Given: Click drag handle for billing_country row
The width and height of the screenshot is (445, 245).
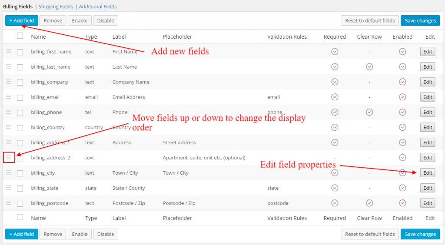Looking at the screenshot, I should 9,127.
